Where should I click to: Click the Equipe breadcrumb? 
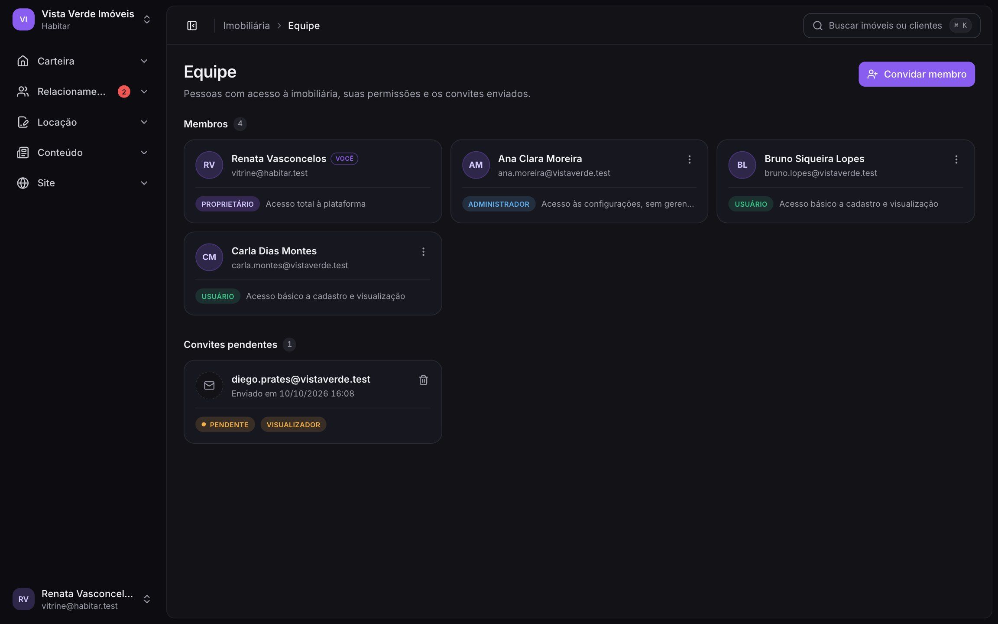[304, 26]
